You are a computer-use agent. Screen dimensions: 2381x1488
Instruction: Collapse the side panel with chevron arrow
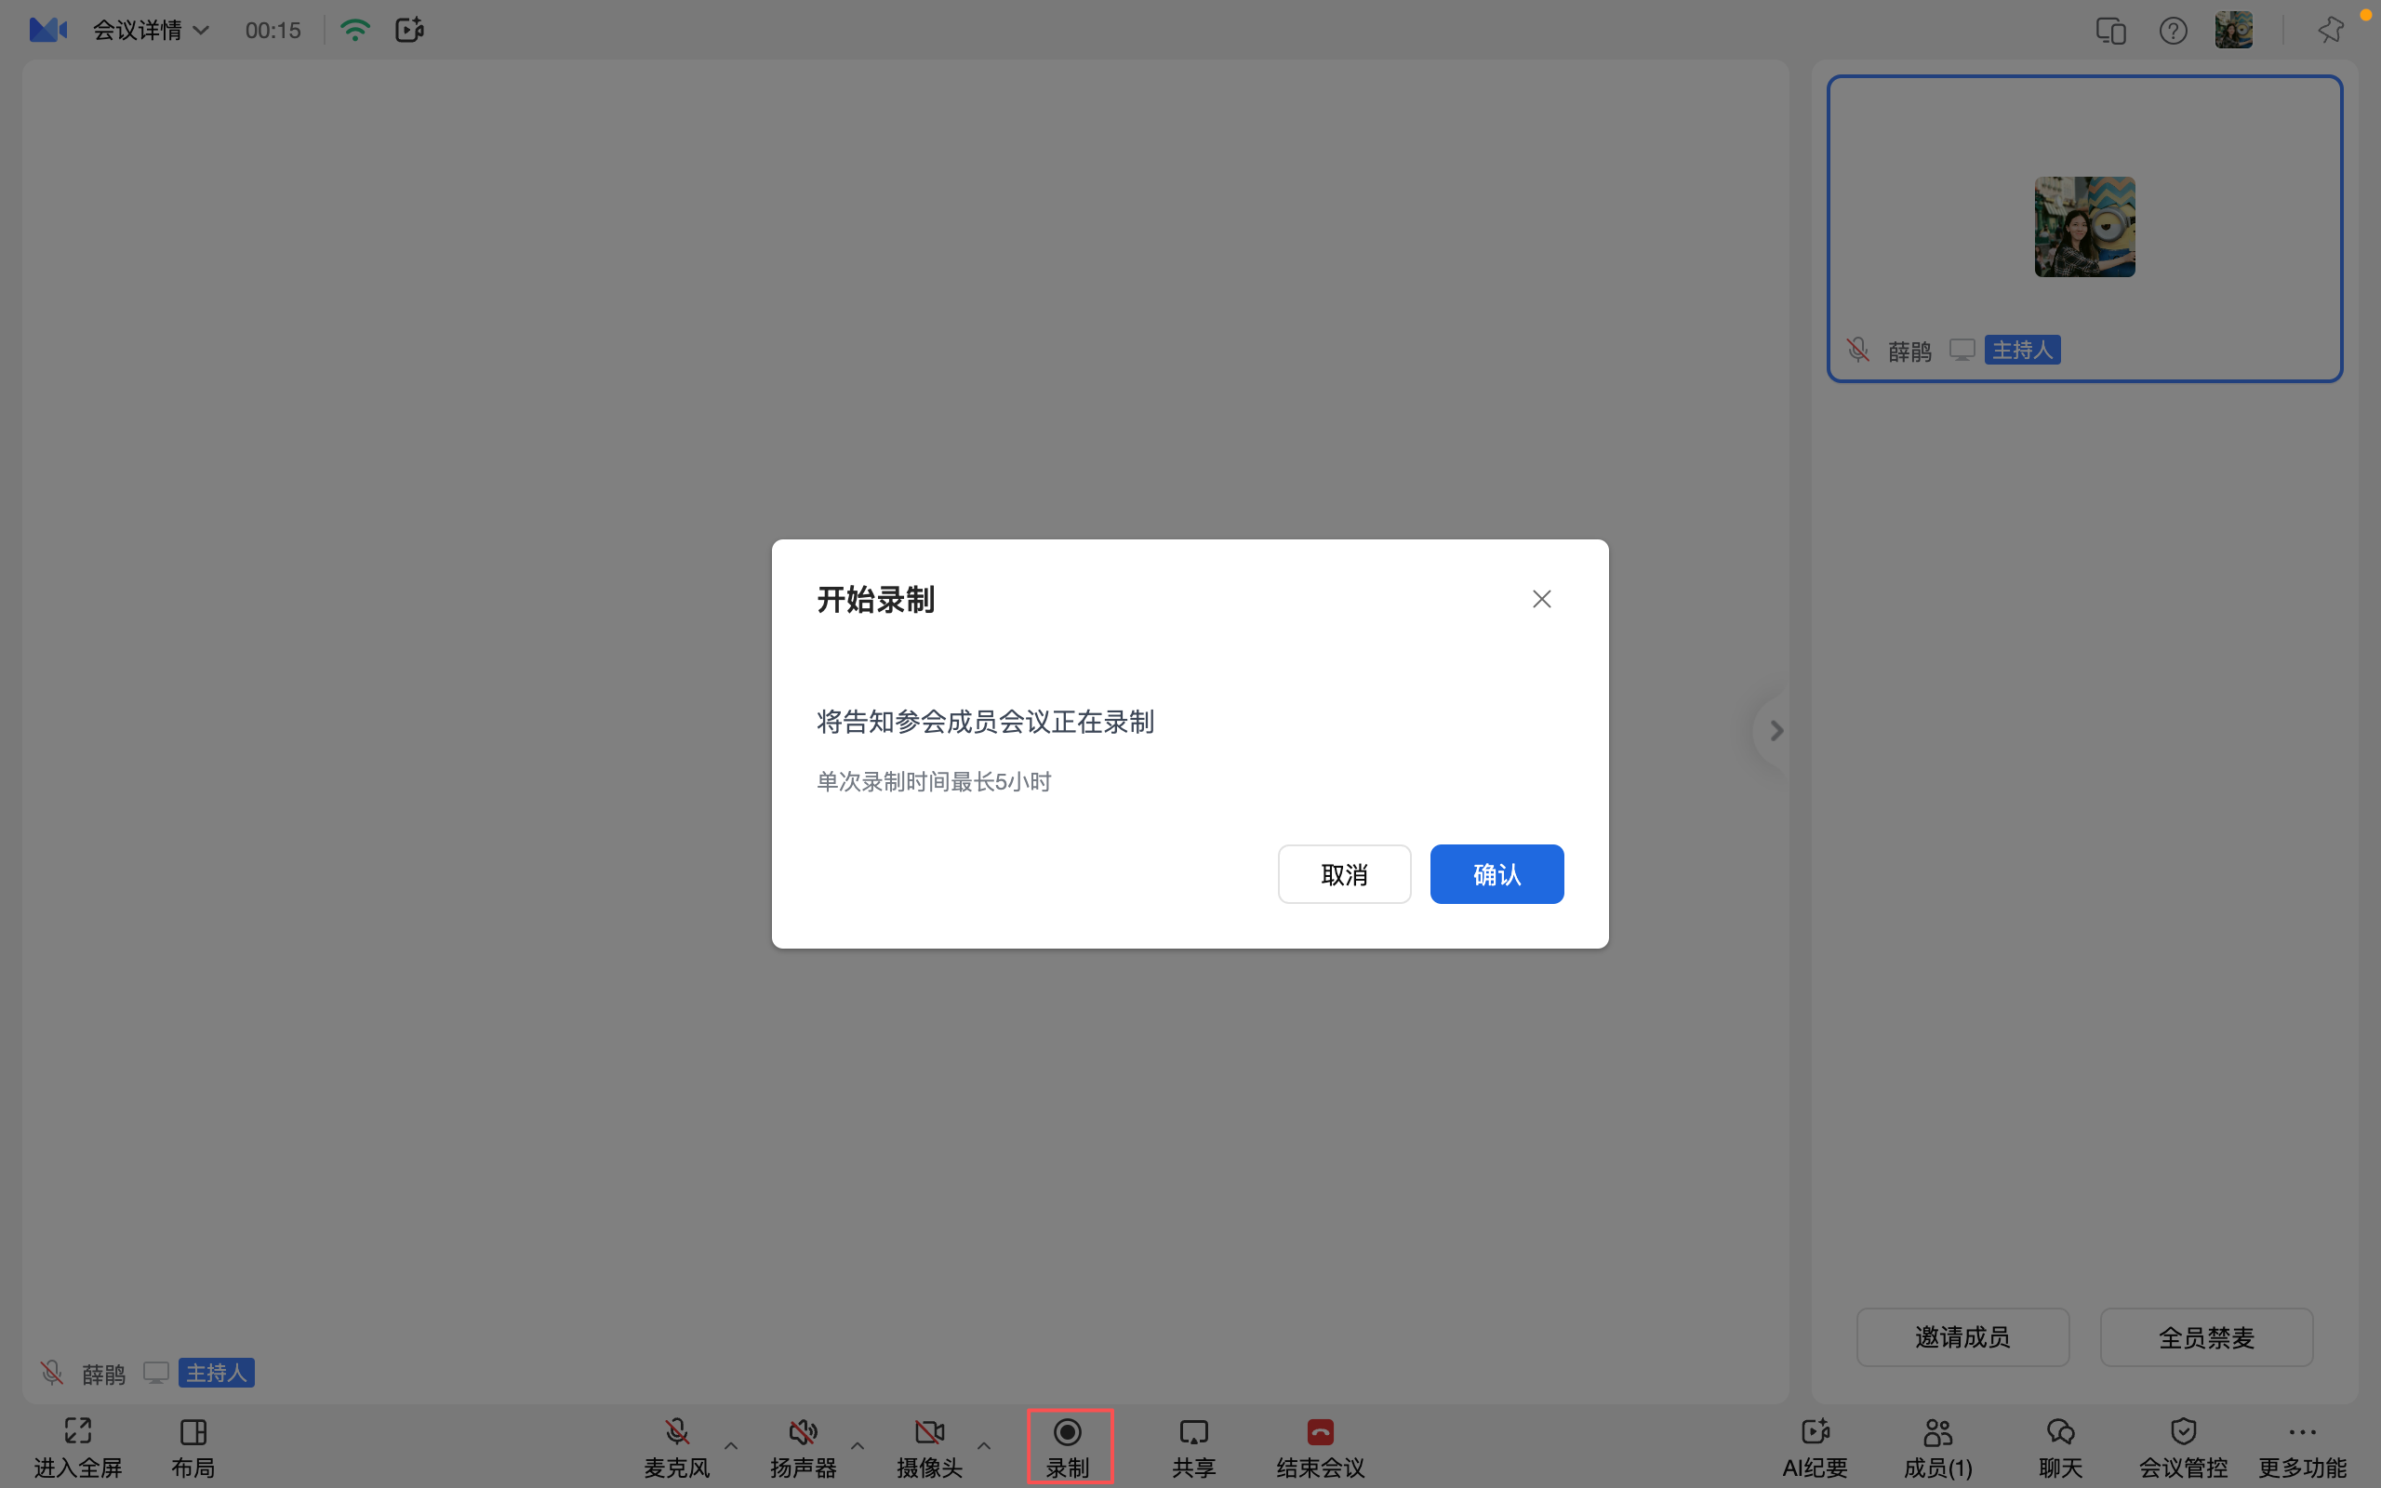pyautogui.click(x=1776, y=730)
